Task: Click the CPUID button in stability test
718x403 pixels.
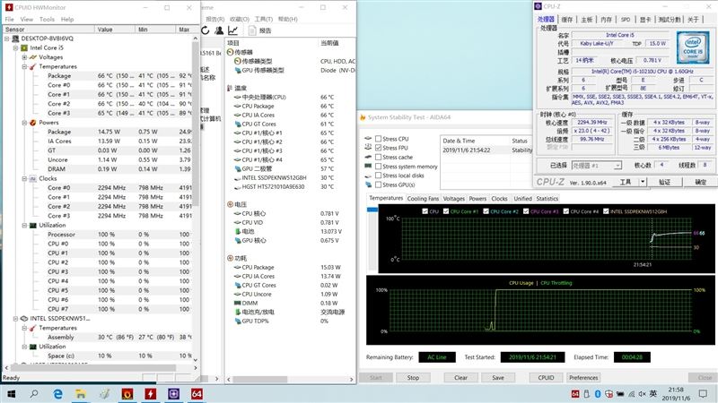Action: click(546, 377)
